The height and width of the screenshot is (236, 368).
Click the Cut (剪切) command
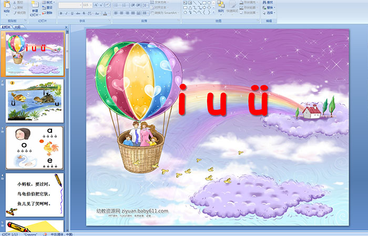tap(18, 2)
